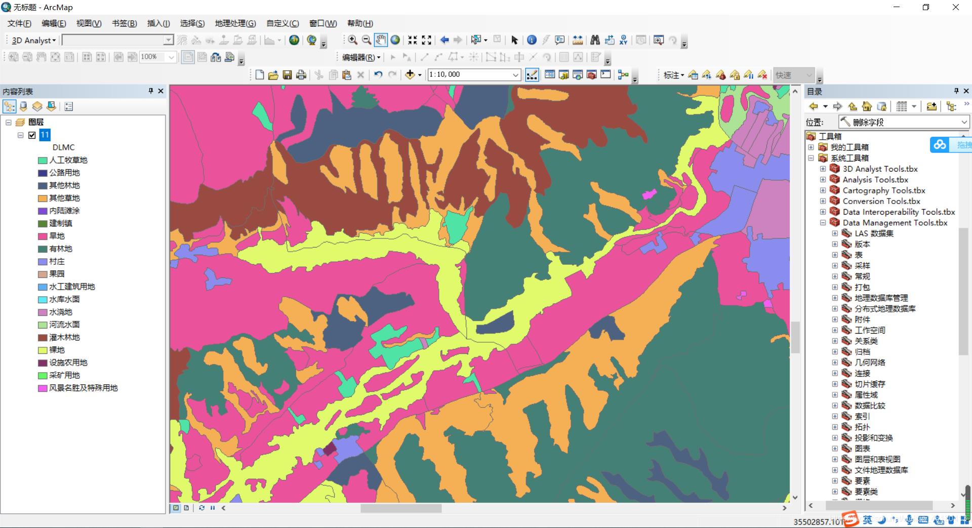Pin the Catalog panel auto-hide
The image size is (972, 528).
(x=956, y=91)
